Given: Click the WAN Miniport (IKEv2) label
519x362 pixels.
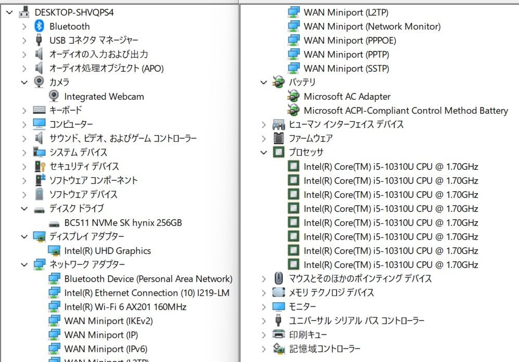Looking at the screenshot, I should coord(109,321).
